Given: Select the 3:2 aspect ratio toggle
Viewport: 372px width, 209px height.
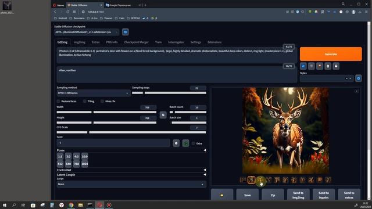Looking at the screenshot, I should click(x=69, y=156).
